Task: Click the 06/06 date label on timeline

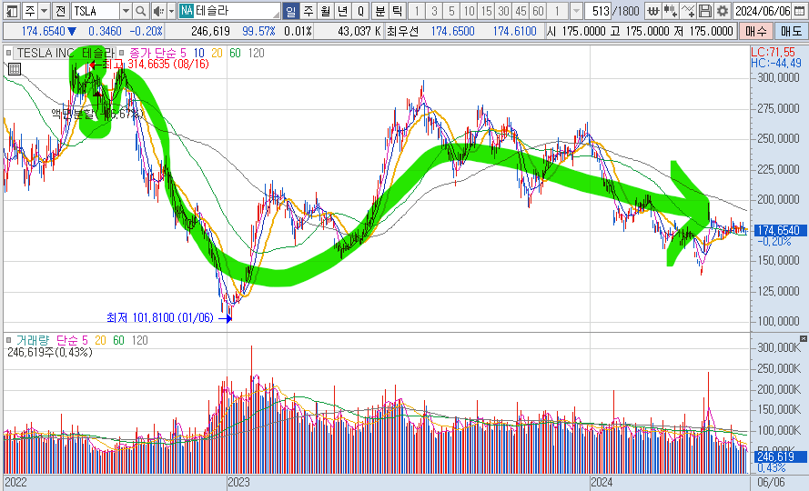Action: coord(771,483)
